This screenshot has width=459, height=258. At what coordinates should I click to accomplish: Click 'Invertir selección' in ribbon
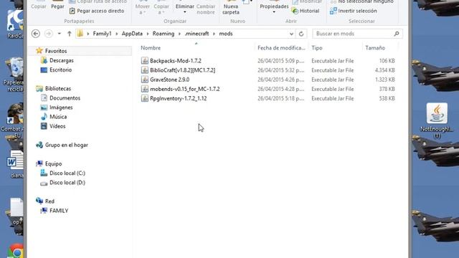(x=354, y=11)
